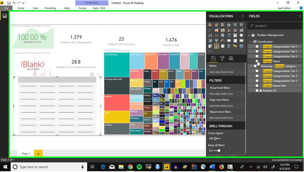
Task: Open the Quick Access Toolbar dropdown
Action: (23, 3)
